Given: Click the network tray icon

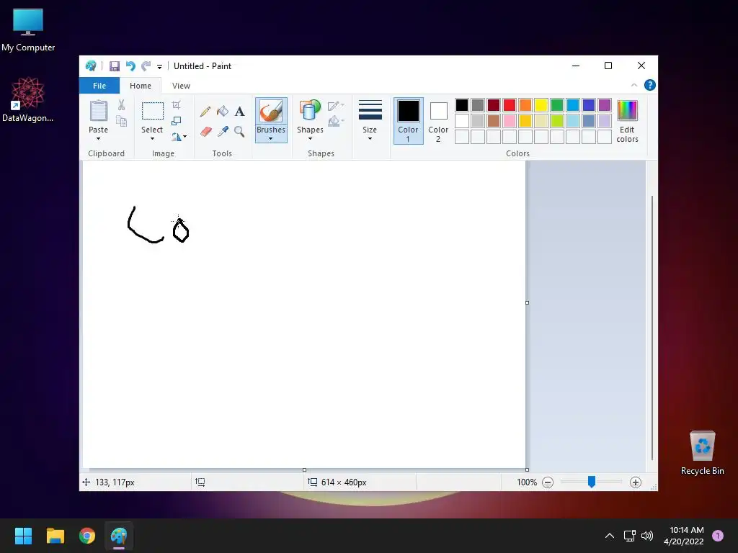Looking at the screenshot, I should tap(629, 536).
